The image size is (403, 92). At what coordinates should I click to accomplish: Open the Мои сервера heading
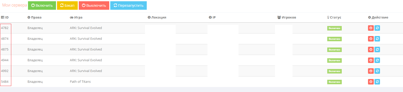click(x=14, y=5)
